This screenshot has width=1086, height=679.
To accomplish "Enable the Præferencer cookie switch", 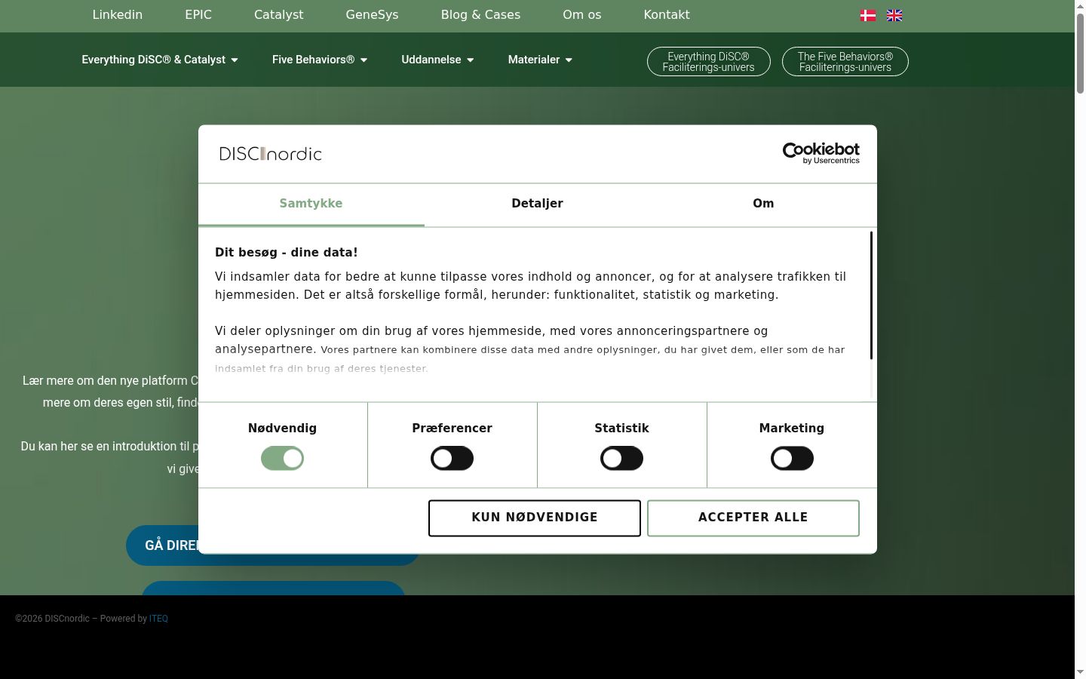I will (452, 458).
